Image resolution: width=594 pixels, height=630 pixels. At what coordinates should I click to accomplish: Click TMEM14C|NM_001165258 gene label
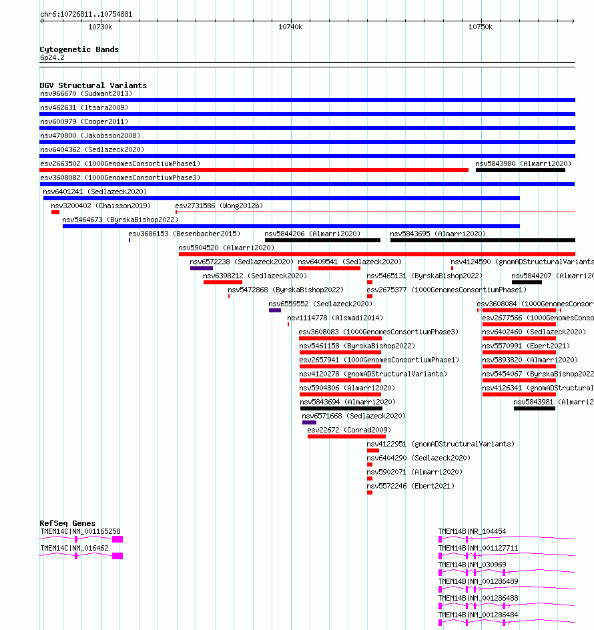pos(80,531)
